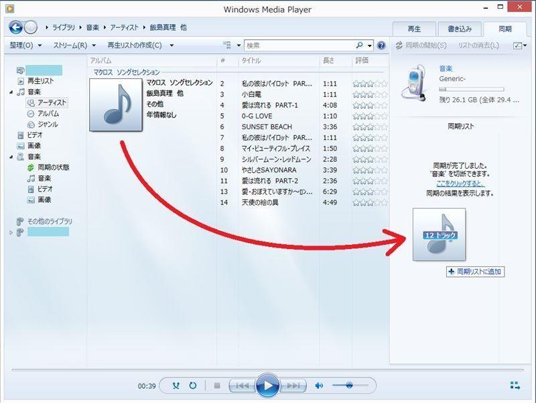This screenshot has width=536, height=403.
Task: Switch to the 同期 tab
Action: point(505,29)
